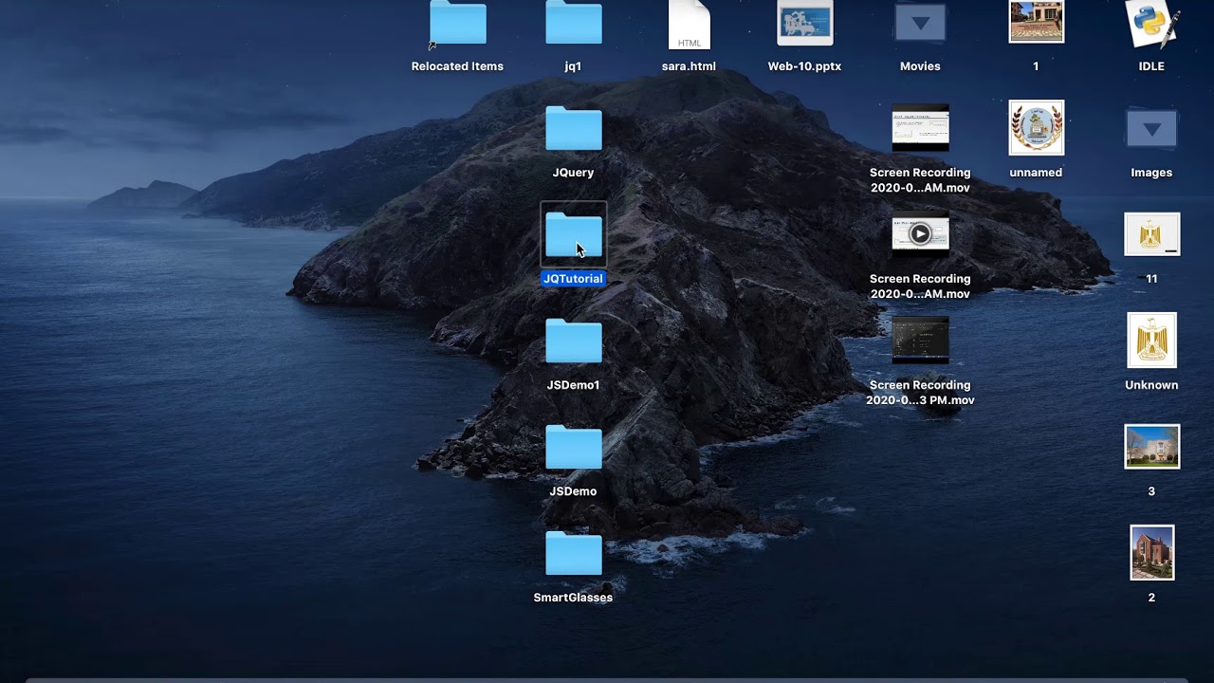This screenshot has width=1214, height=683.
Task: Click the unnamed emblem image file
Action: coord(1036,128)
